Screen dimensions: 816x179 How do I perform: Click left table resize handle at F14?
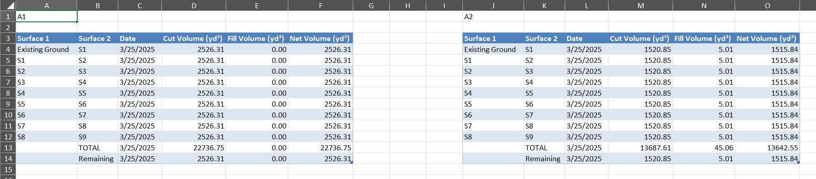pyautogui.click(x=351, y=162)
